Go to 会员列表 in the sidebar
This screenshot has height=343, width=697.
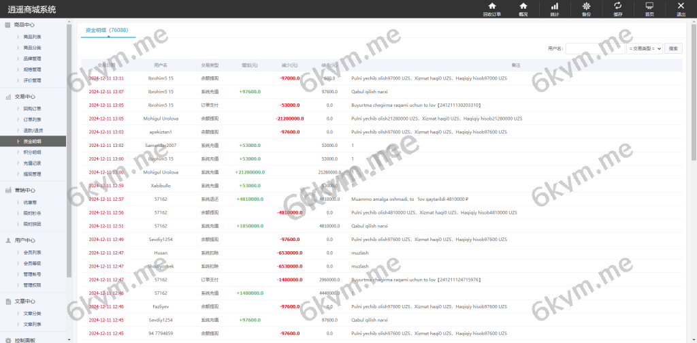[x=32, y=252]
